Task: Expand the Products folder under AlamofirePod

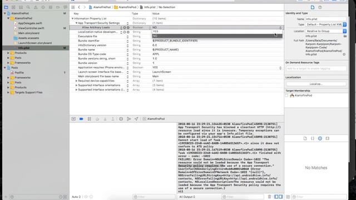Action: (8, 53)
